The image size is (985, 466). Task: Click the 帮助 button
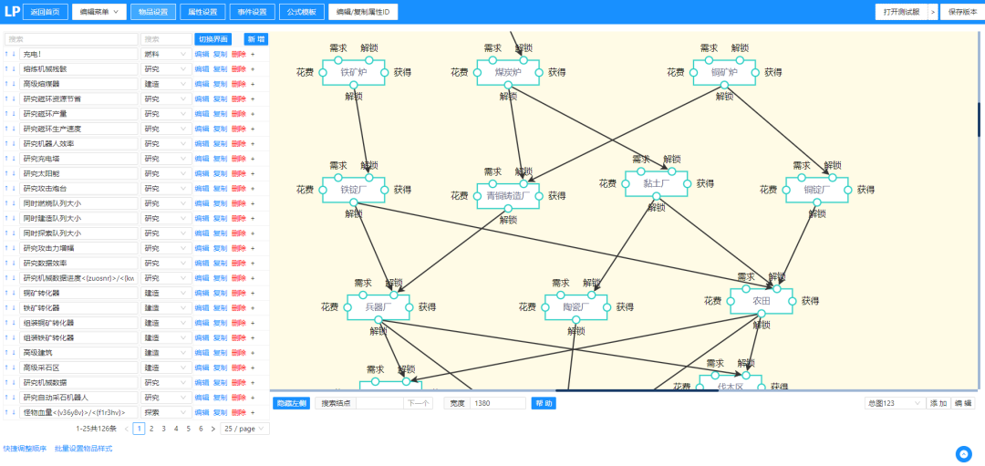[543, 403]
